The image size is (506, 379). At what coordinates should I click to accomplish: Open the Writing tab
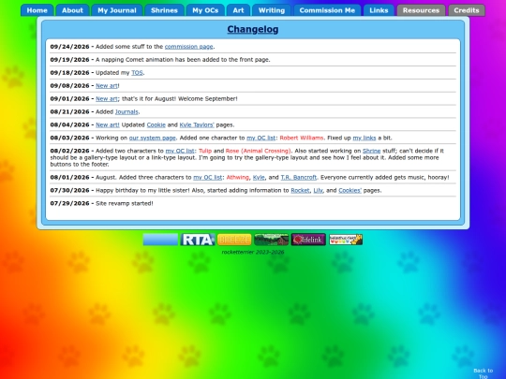click(272, 10)
